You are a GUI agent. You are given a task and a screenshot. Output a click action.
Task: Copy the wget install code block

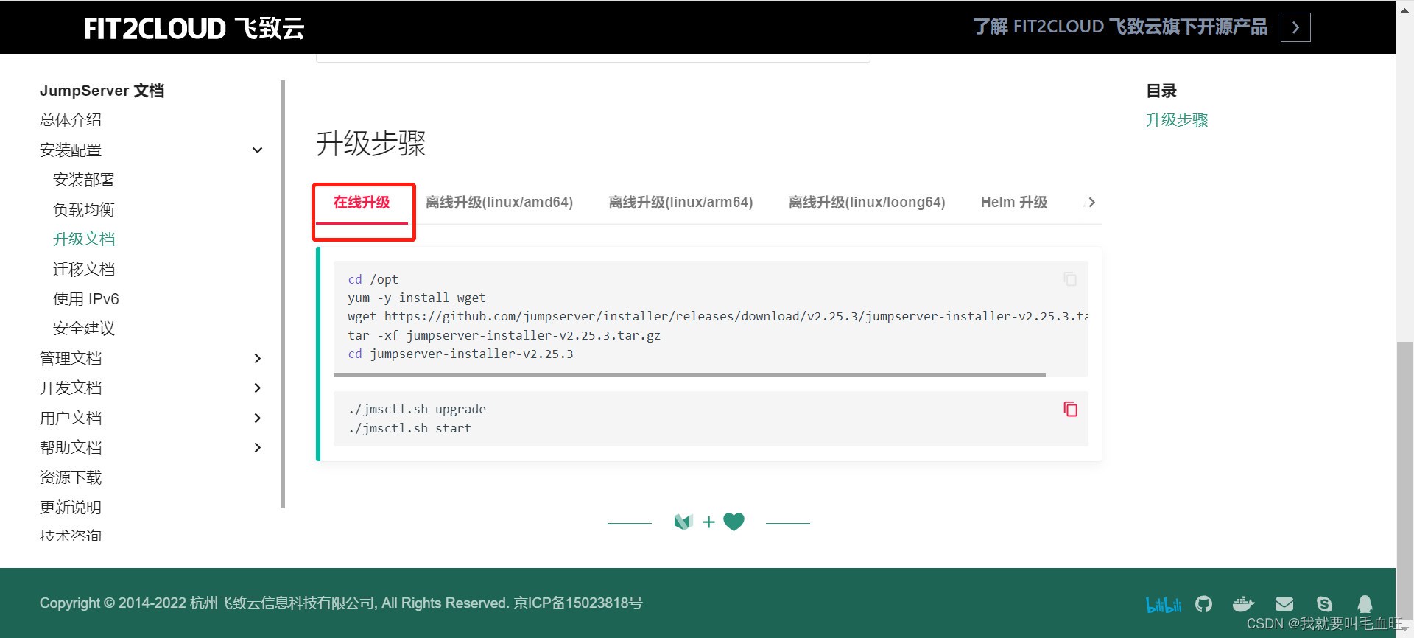pos(1070,279)
